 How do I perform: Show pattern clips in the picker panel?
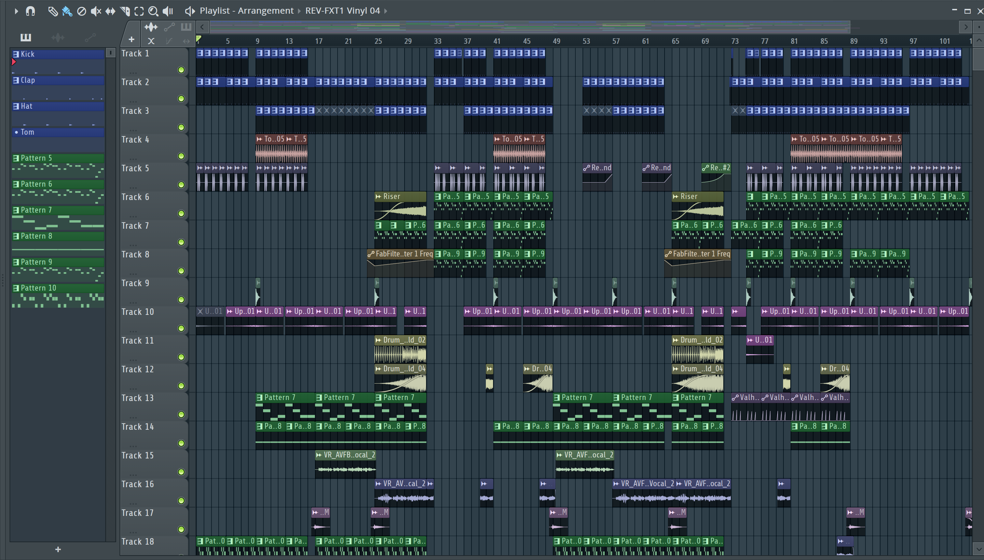[x=26, y=37]
